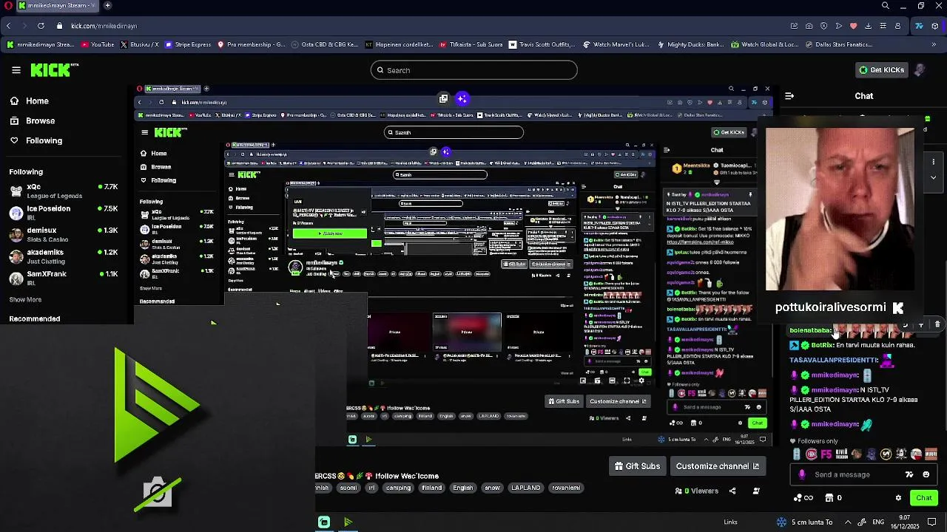Click the browser search tabs magnifier

[886, 5]
